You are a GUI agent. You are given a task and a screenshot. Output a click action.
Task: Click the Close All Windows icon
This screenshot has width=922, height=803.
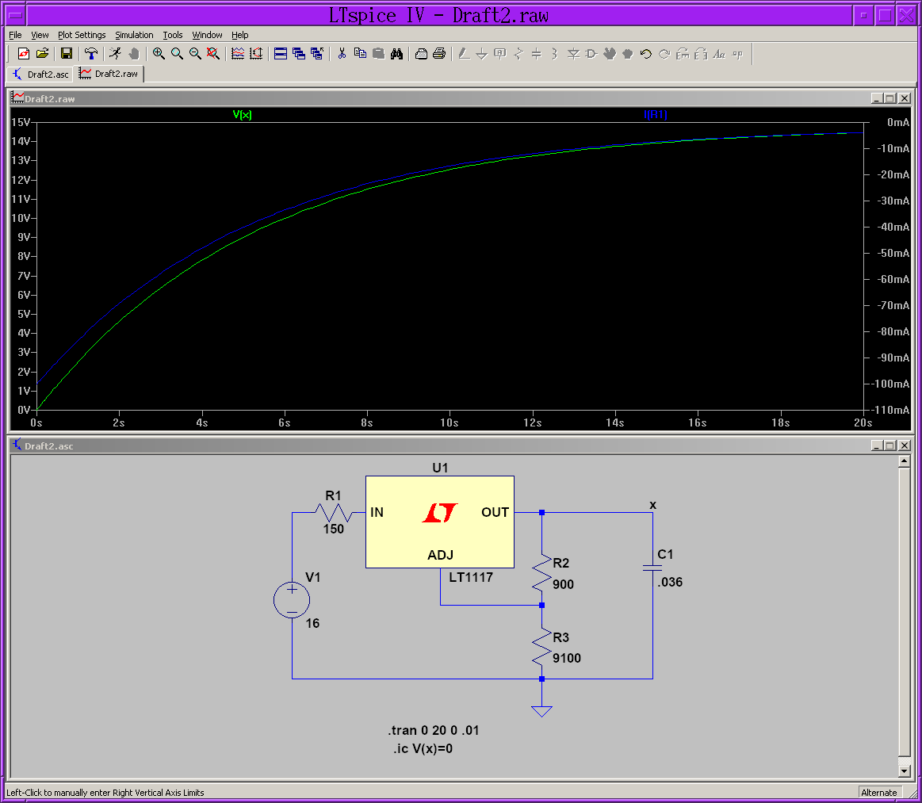click(317, 54)
